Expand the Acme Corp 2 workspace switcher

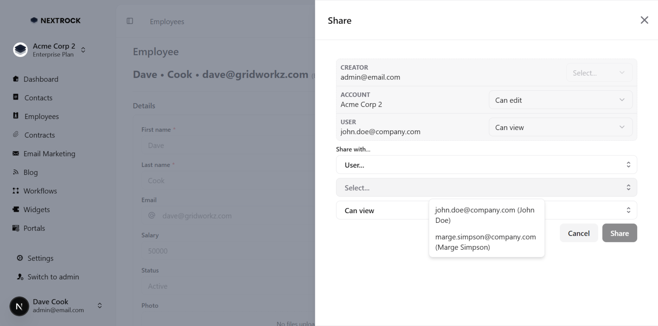click(83, 50)
